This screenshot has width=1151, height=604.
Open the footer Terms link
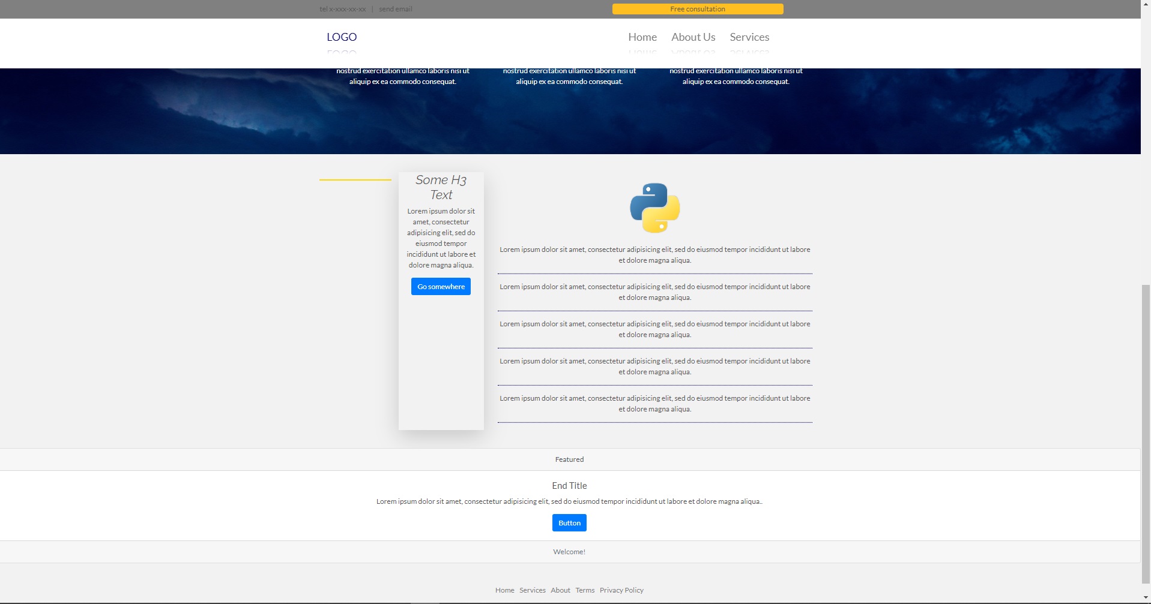585,590
